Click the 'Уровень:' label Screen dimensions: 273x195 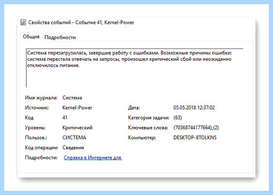(35, 128)
